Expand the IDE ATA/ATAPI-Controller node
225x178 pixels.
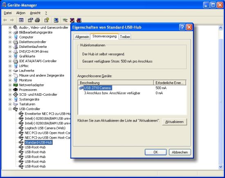click(10, 61)
